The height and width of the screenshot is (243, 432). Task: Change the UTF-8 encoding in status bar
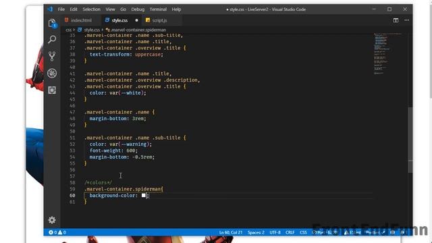pos(275,232)
